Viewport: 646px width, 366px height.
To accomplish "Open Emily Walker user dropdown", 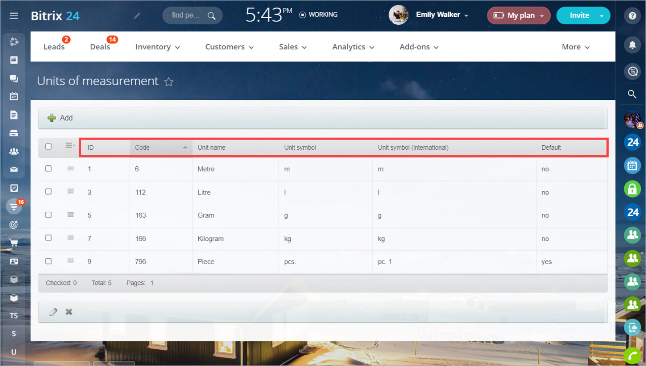I will (442, 15).
